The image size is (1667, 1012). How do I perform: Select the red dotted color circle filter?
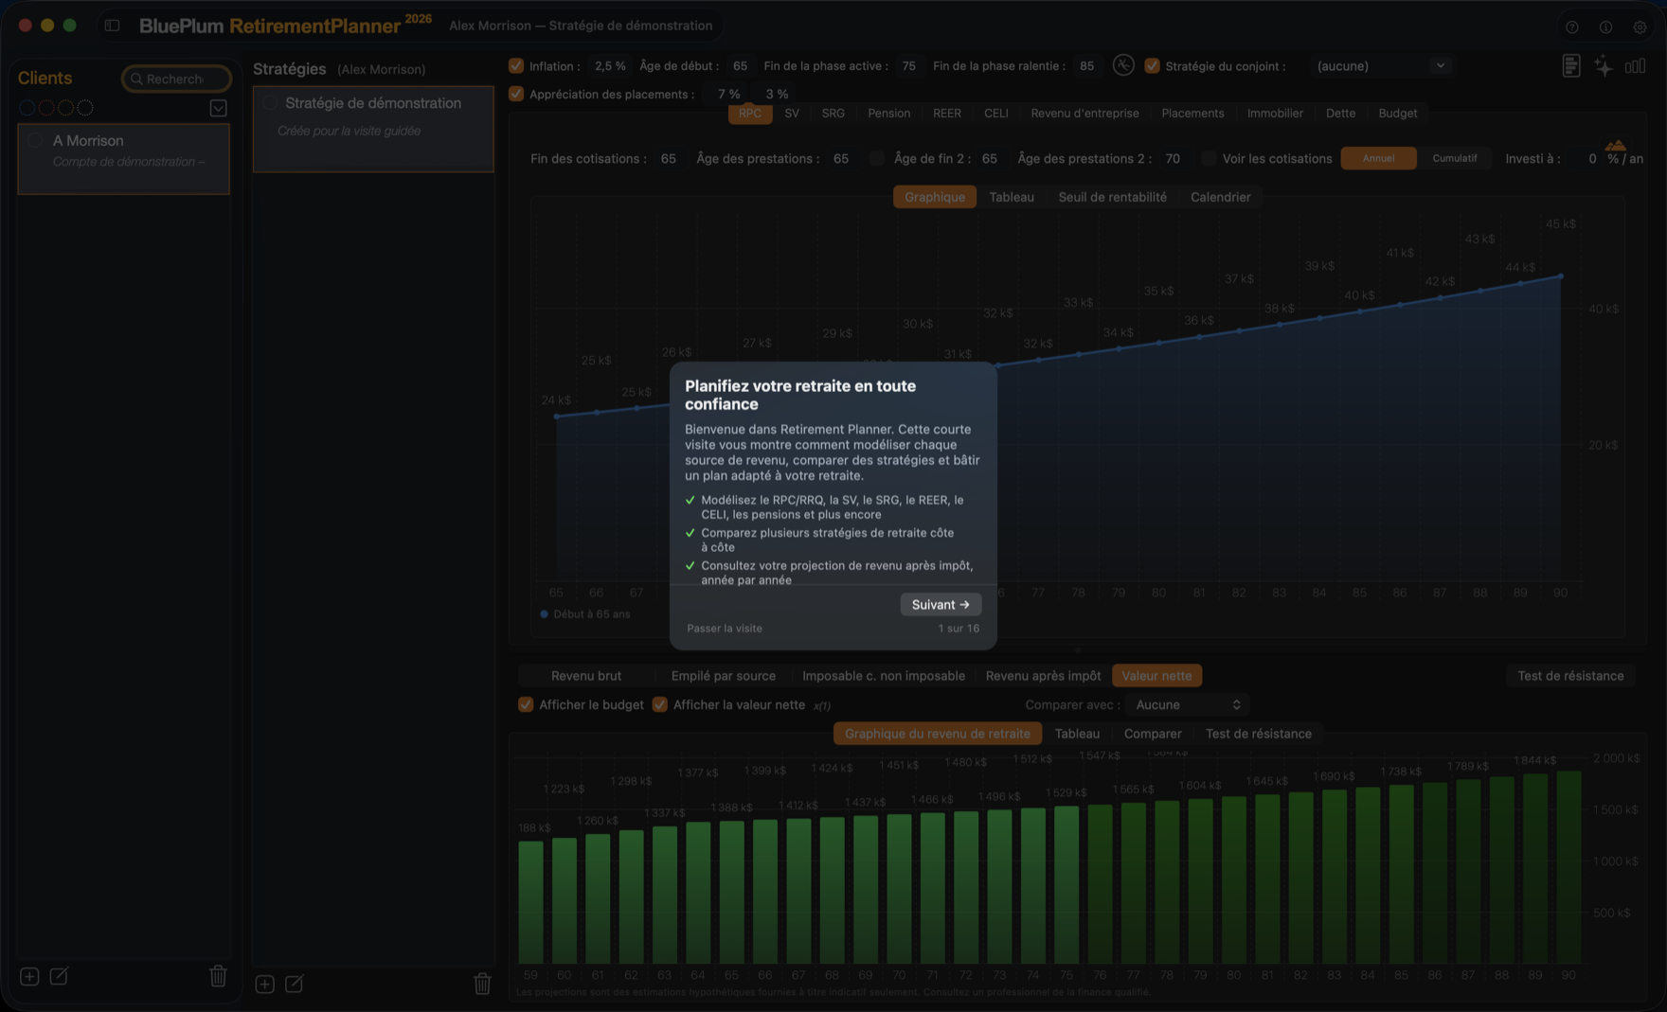coord(46,108)
